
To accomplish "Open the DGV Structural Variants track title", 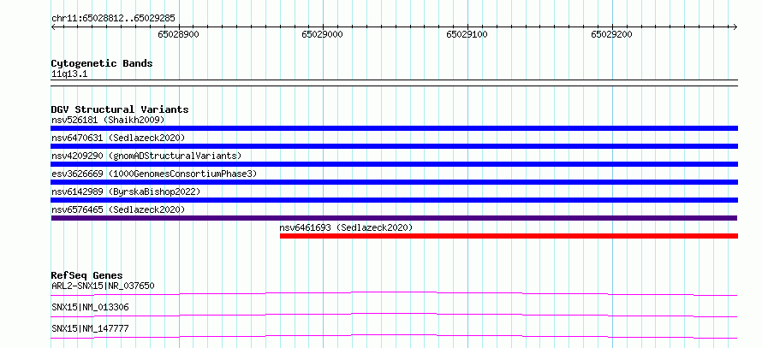I will click(x=120, y=109).
